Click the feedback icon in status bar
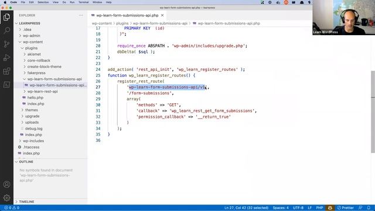 pyautogui.click(x=360, y=208)
